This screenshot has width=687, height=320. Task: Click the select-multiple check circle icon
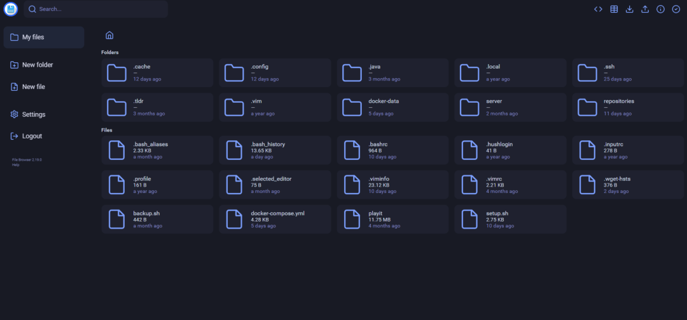[x=676, y=9]
